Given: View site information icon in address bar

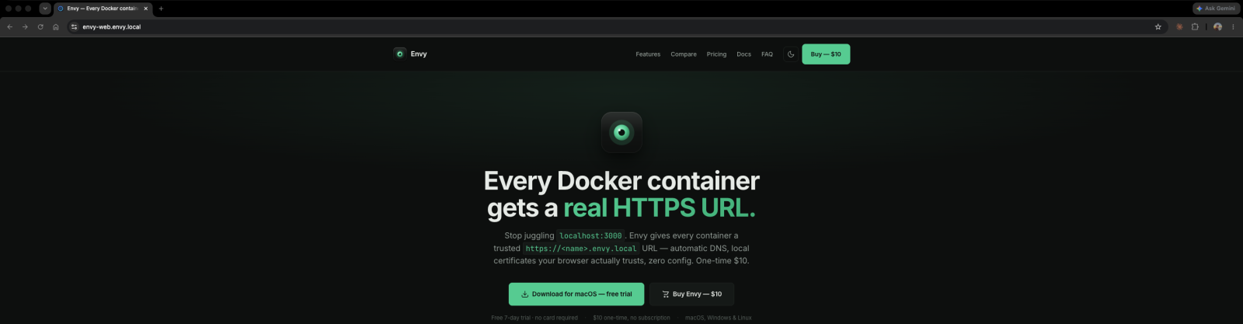Looking at the screenshot, I should pos(74,26).
